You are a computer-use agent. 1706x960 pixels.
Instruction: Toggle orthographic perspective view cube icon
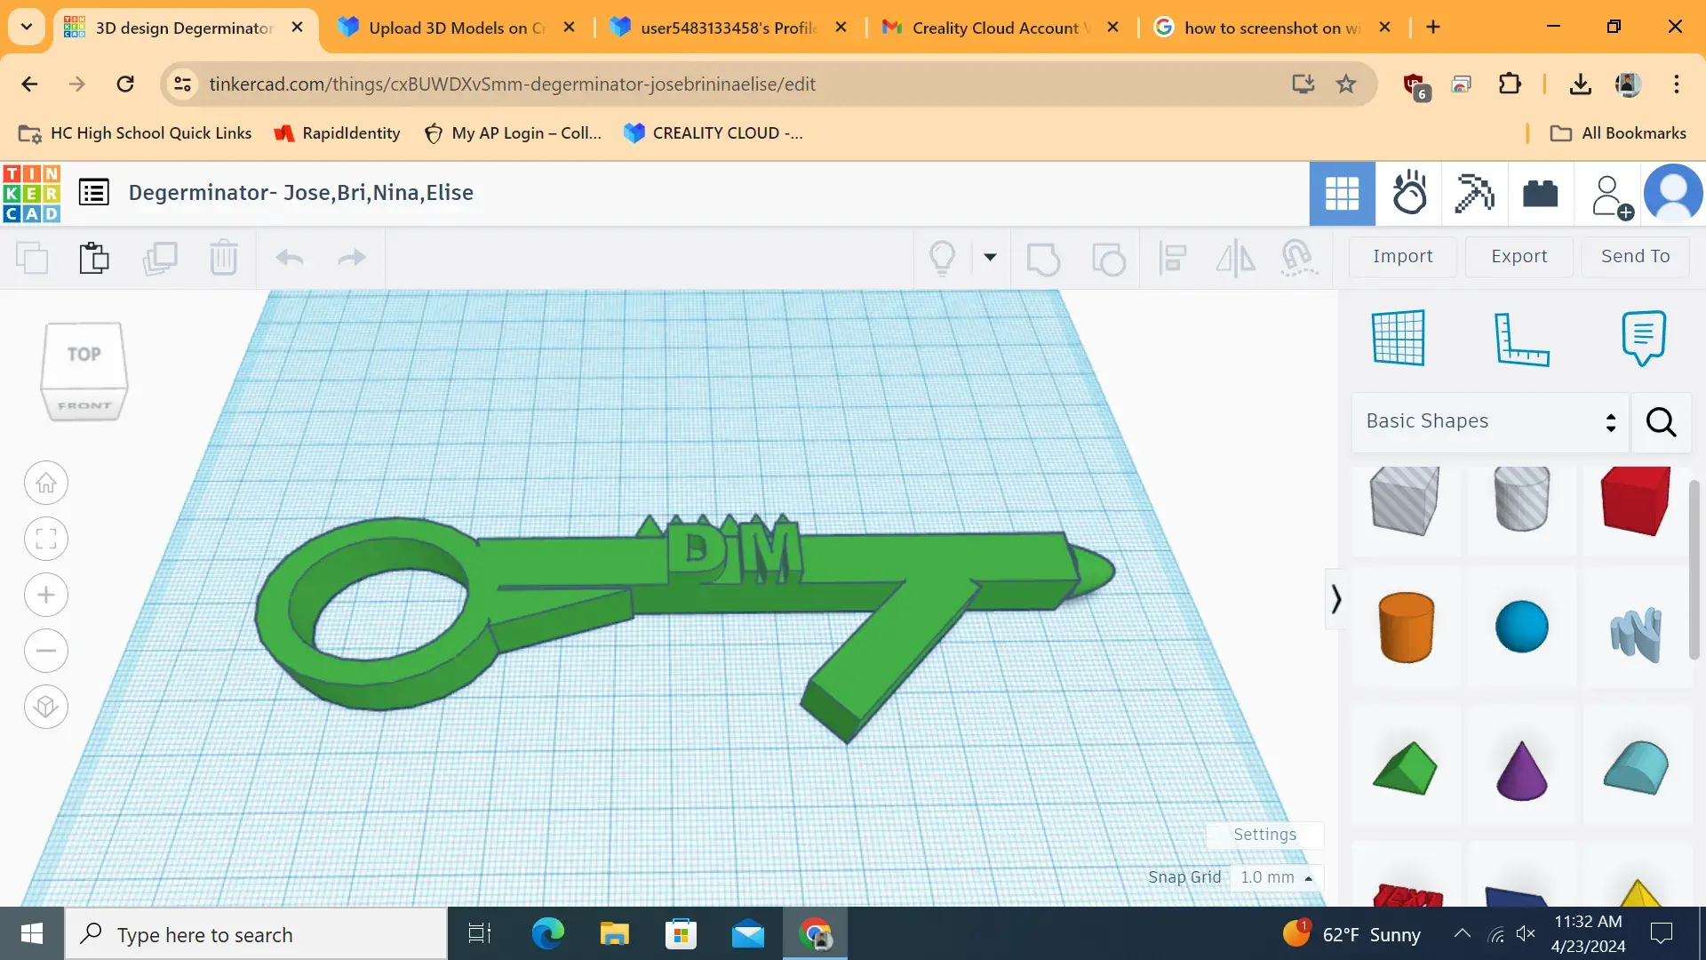pyautogui.click(x=46, y=707)
